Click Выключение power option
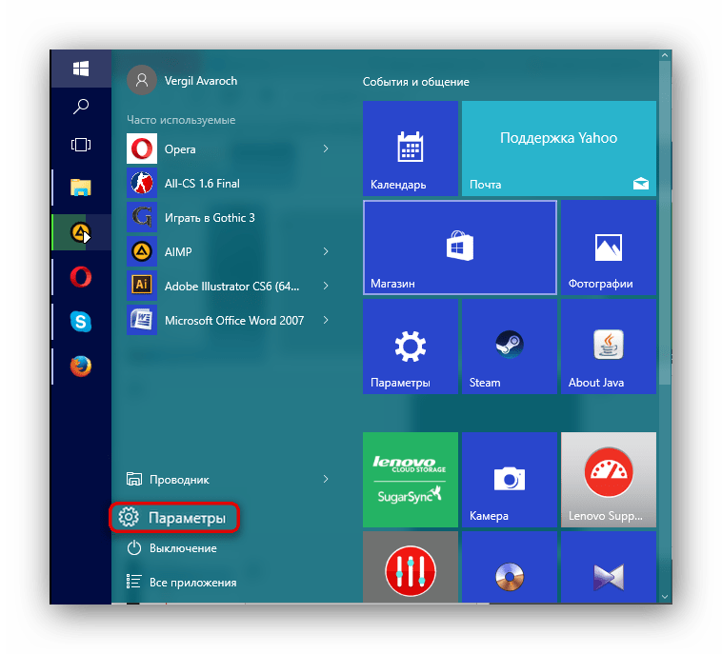The width and height of the screenshot is (722, 654). pos(171,548)
